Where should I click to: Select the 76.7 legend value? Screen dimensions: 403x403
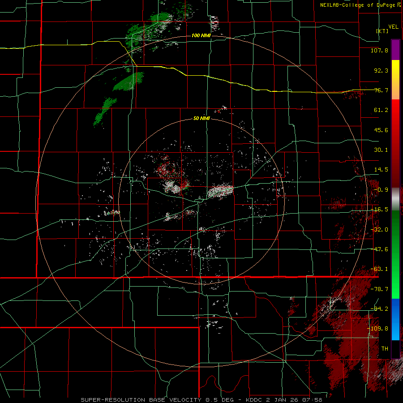click(381, 90)
